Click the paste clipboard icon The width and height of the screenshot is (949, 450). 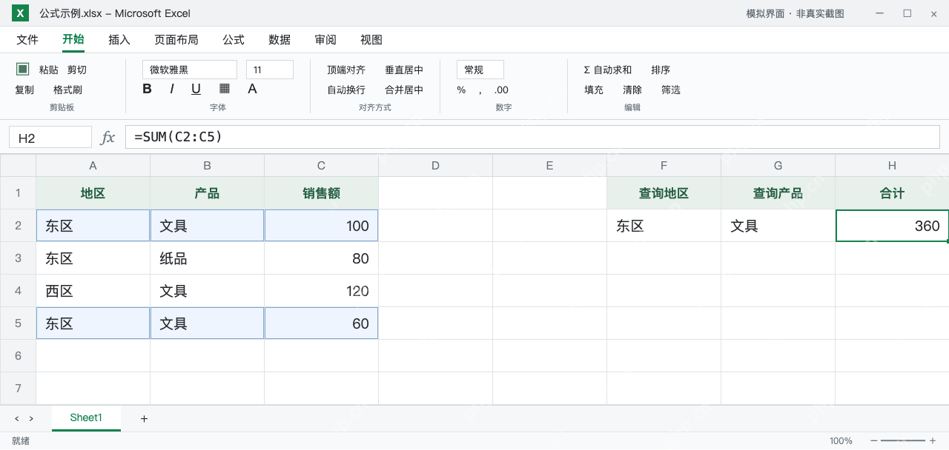pyautogui.click(x=23, y=69)
